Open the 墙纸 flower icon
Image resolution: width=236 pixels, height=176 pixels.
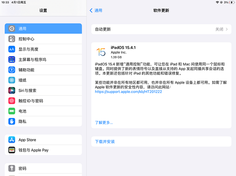coord(12,80)
